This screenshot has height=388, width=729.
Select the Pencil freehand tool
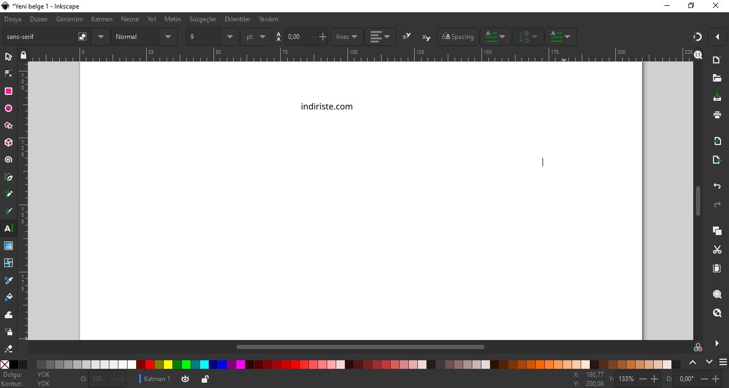pos(9,194)
